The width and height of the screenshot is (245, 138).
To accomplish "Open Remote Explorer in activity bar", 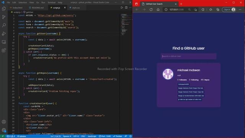I will pyautogui.click(x=4, y=42).
